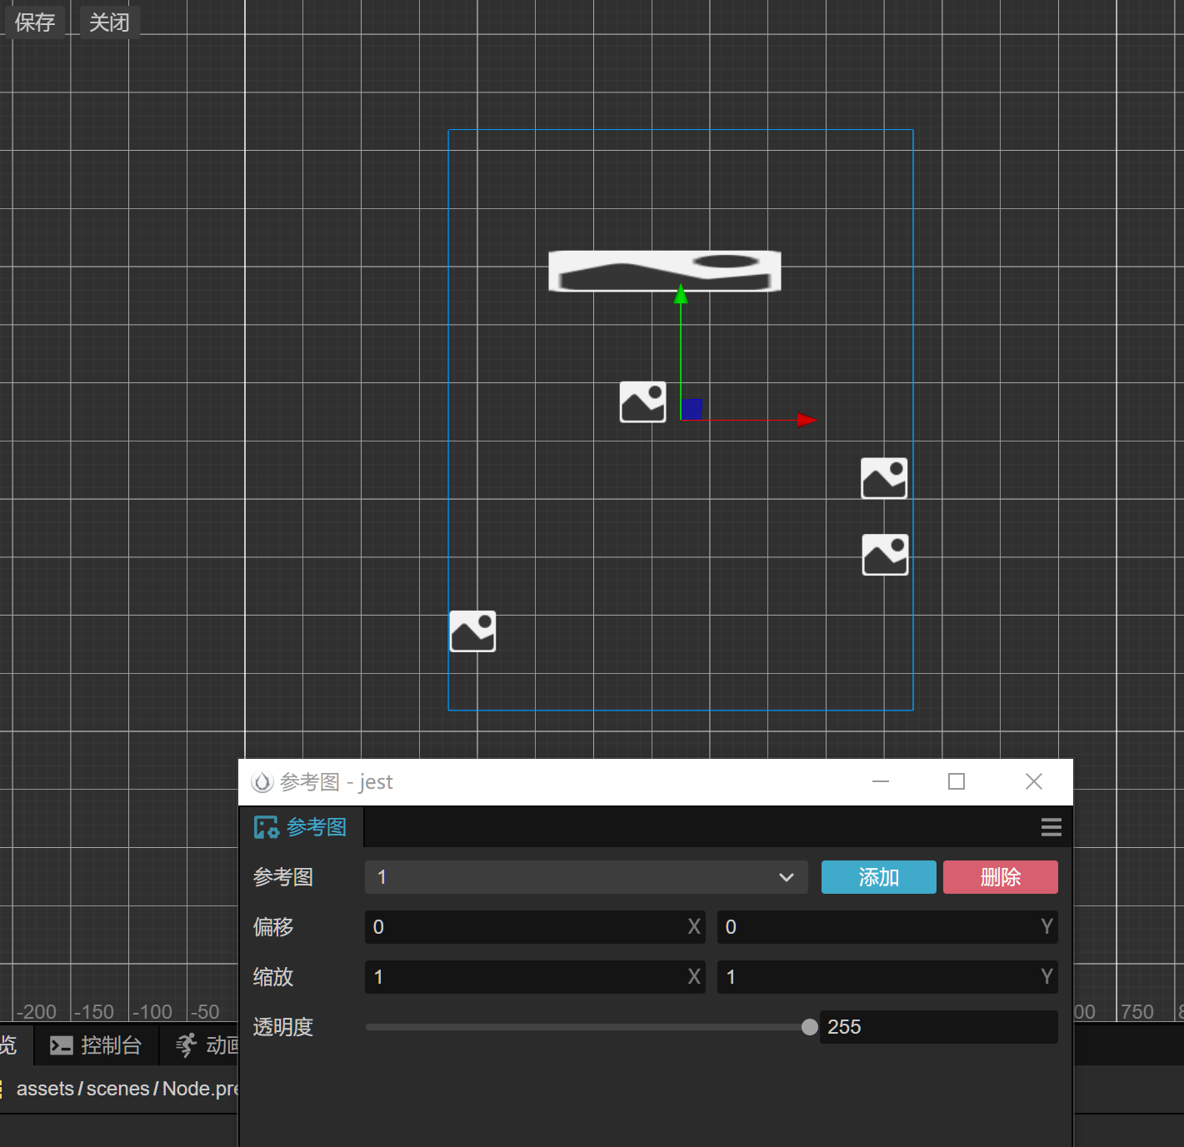Select the upper image placeholder on the frame's right edge
Viewport: 1184px width, 1147px height.
884,478
